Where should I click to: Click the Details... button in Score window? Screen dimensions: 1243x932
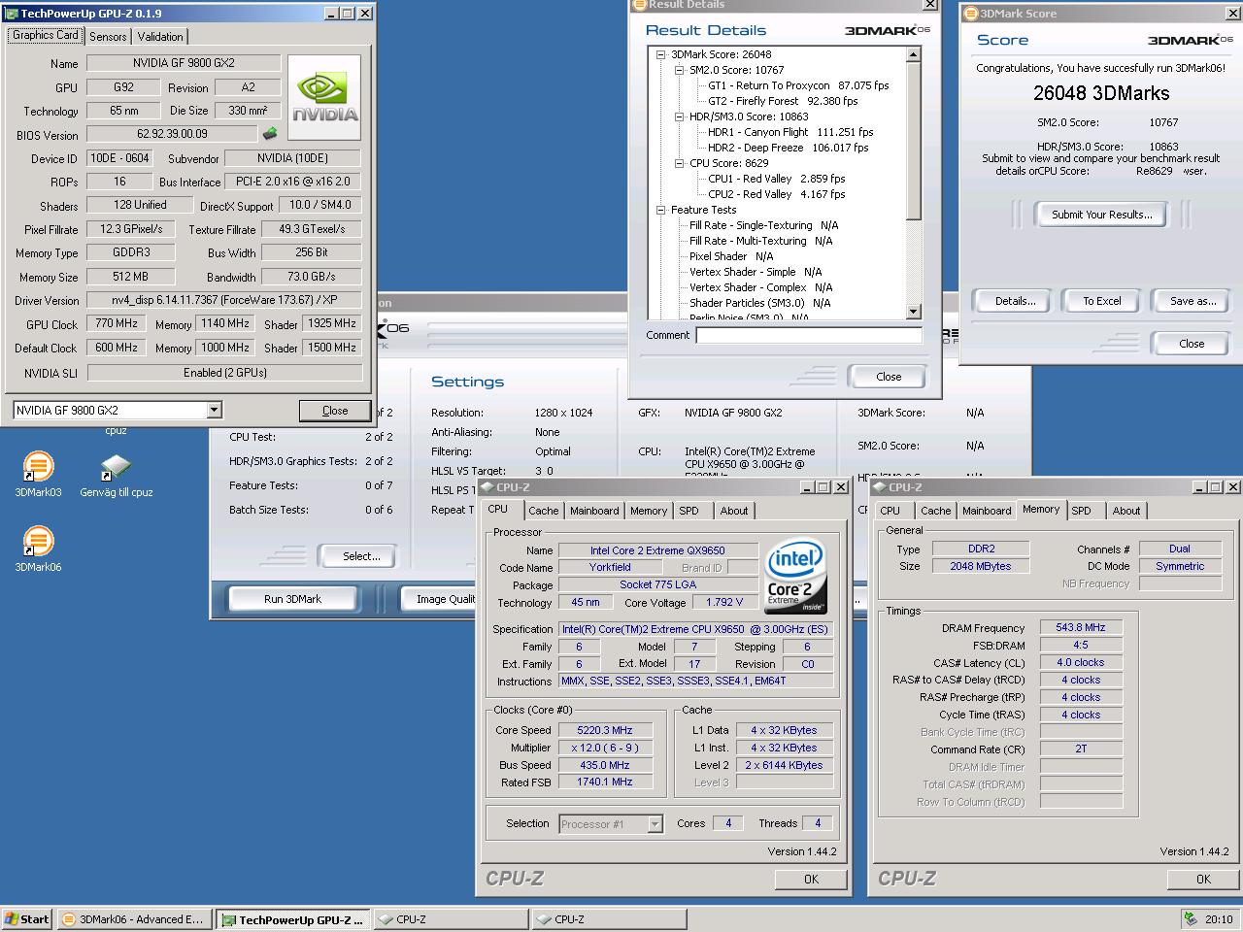(x=1015, y=301)
